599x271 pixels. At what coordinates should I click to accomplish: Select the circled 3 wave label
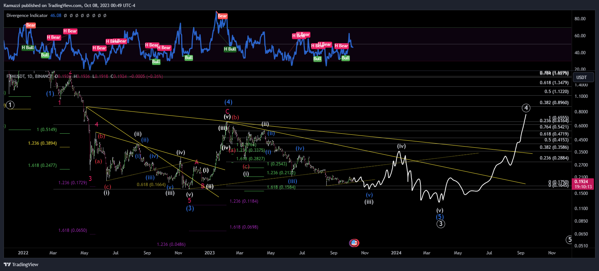point(441,224)
